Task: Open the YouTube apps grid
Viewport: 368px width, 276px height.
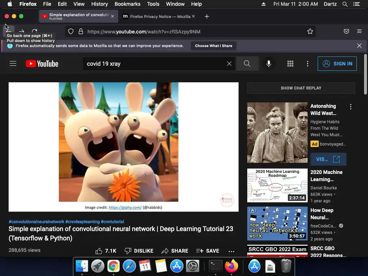Action: pos(290,64)
